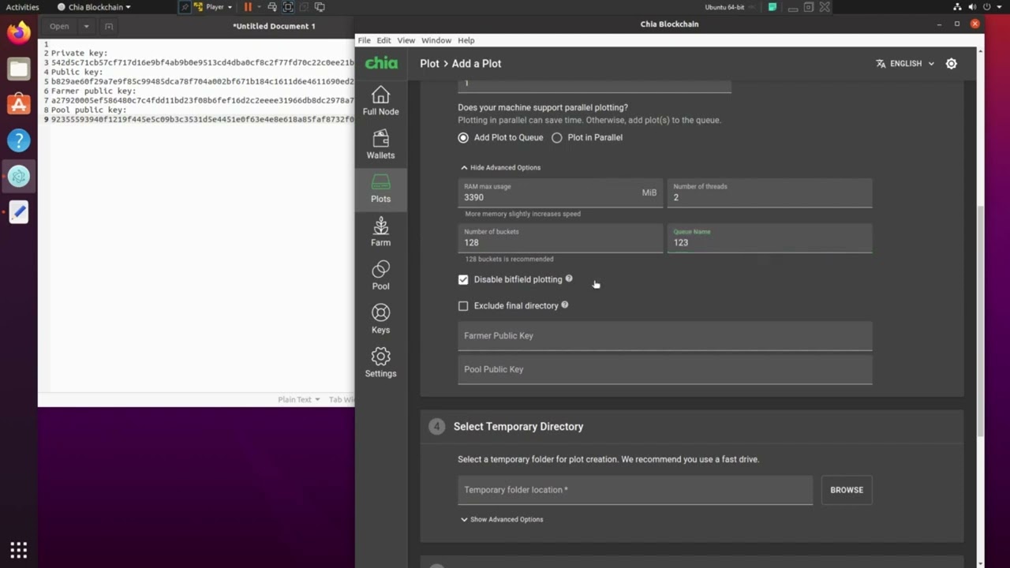Open the ENGLISH language dropdown
1010x568 pixels.
point(905,63)
